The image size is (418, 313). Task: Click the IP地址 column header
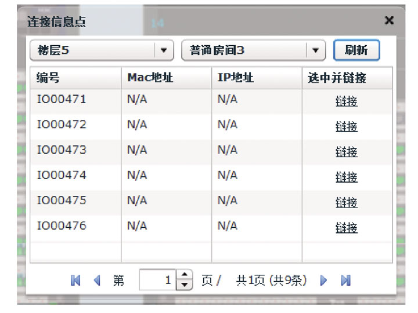(x=257, y=78)
